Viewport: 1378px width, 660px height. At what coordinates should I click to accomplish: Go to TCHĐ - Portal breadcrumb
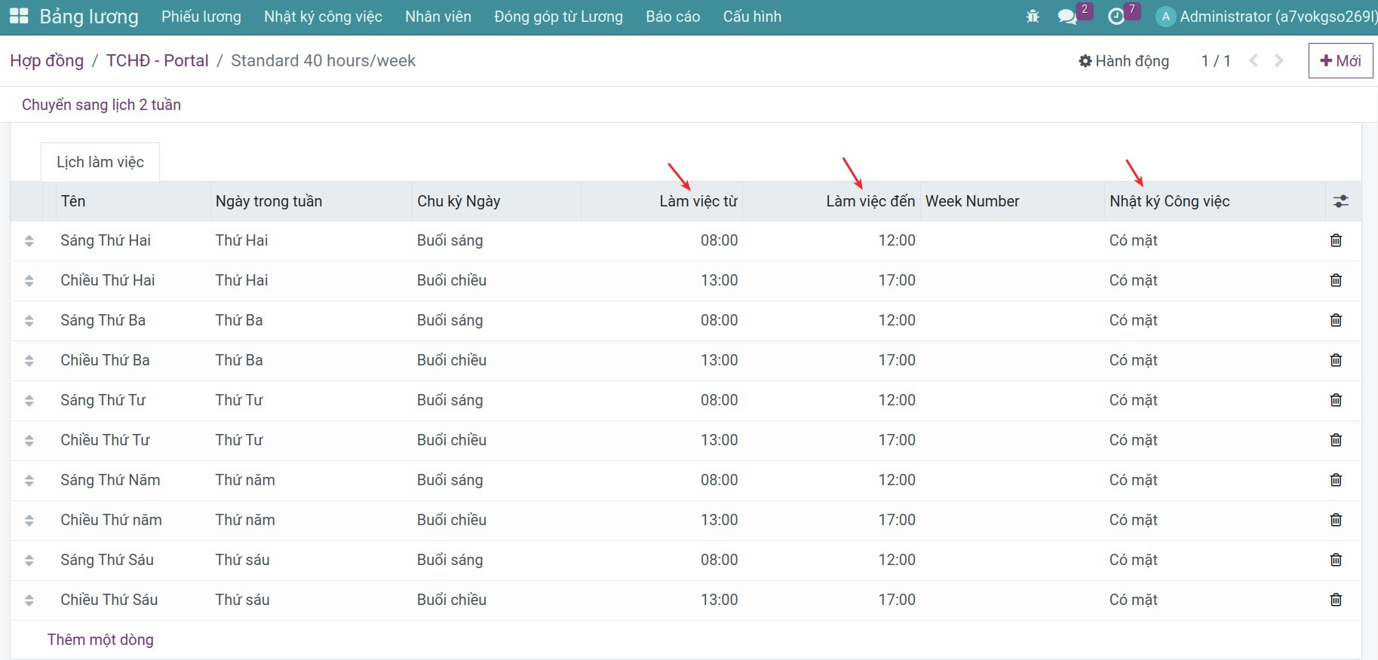(157, 61)
